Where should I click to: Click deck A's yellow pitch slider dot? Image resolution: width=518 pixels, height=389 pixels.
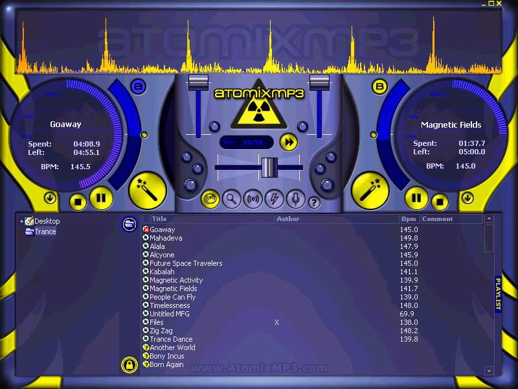point(144,135)
